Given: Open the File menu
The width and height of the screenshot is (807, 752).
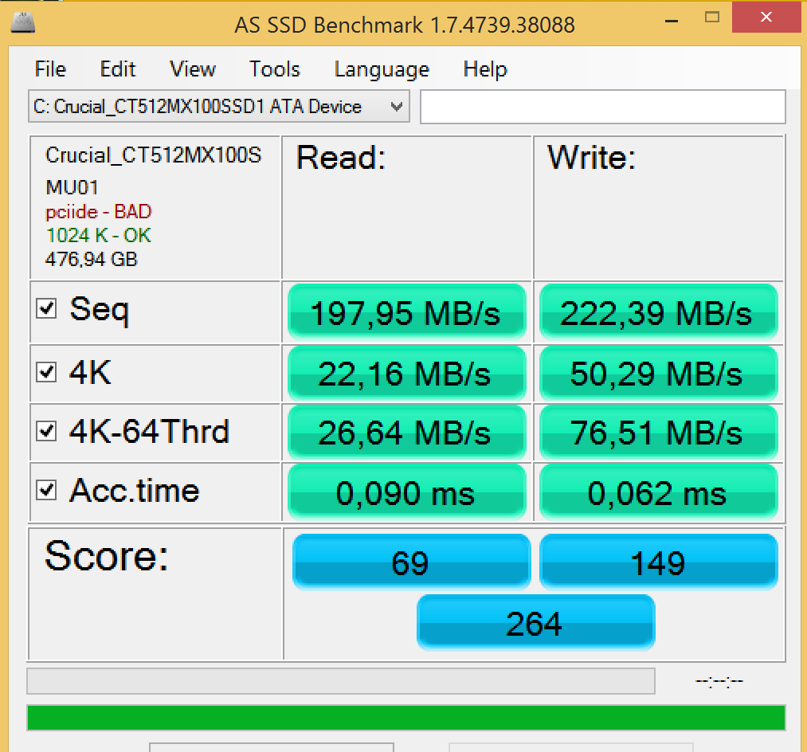Looking at the screenshot, I should point(50,69).
